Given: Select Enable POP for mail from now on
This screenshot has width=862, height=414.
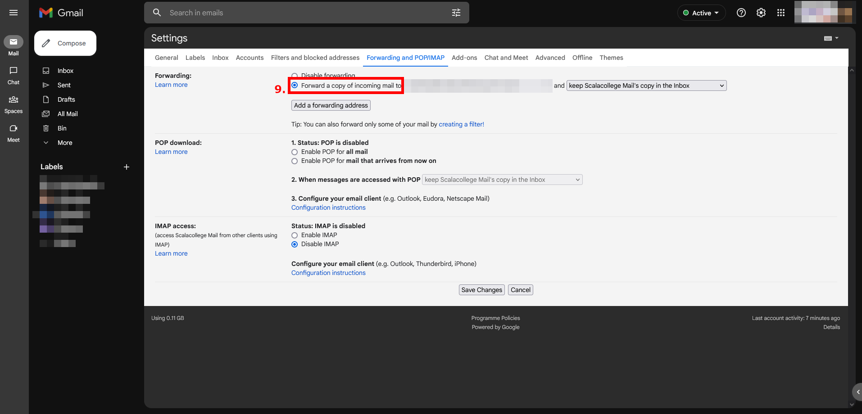Looking at the screenshot, I should (295, 161).
